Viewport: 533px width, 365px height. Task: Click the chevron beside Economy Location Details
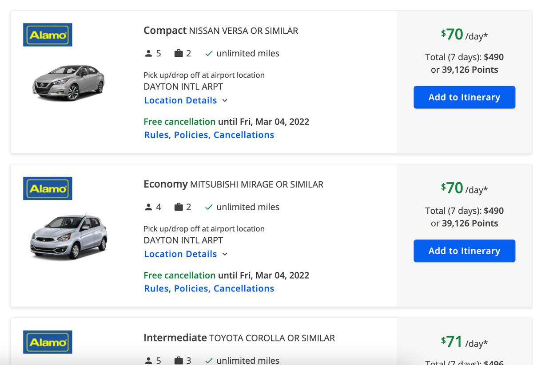(x=225, y=254)
